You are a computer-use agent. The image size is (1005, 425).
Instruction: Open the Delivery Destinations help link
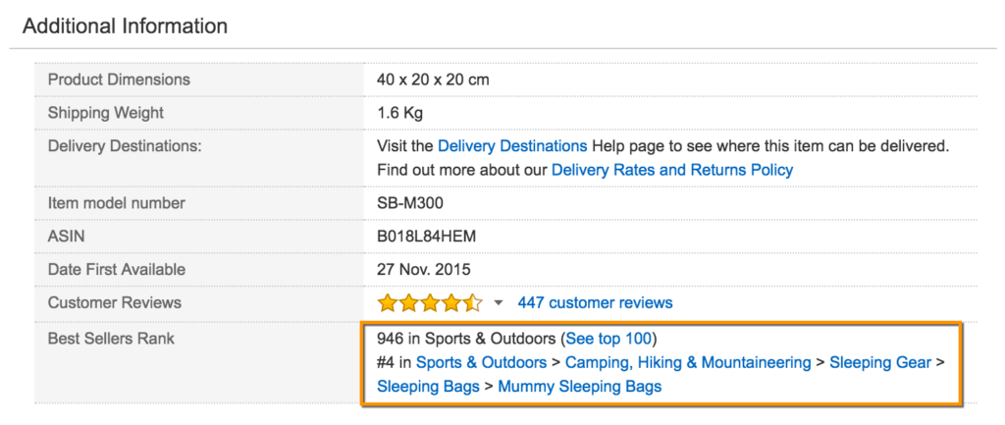tap(512, 145)
